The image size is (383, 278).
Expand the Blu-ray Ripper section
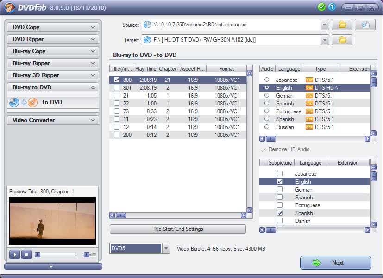[x=53, y=63]
